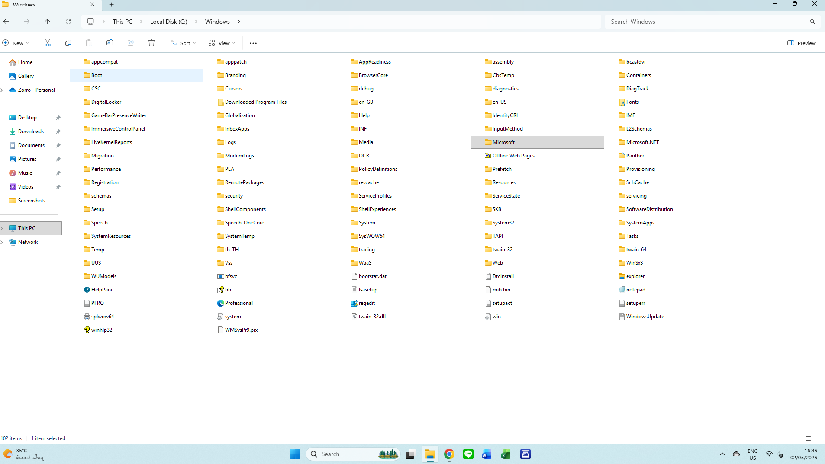Expand chevron after Windows in address bar

[x=239, y=22]
